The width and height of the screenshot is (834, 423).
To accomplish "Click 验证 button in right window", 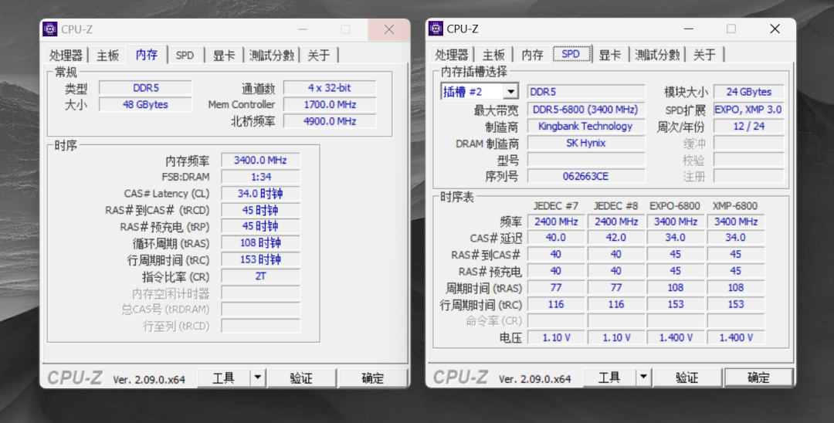I will [x=687, y=377].
